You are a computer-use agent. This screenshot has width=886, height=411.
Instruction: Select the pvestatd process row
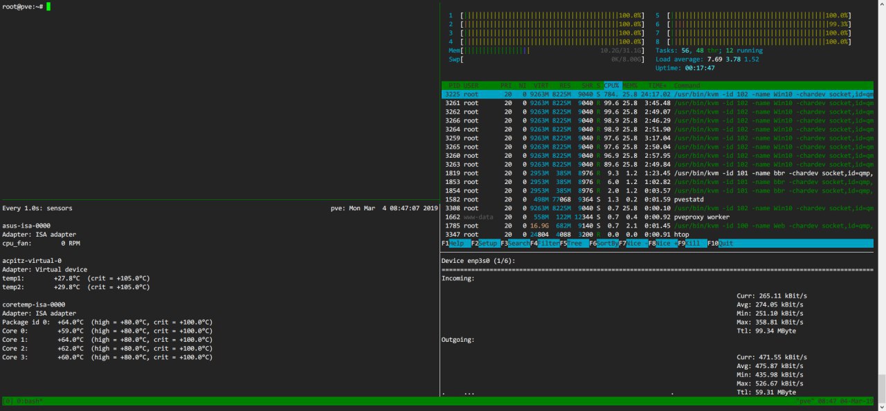658,199
